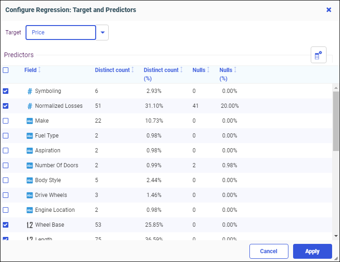Click the sort icon next to Field header
Screen dimensions: 340x262
(39, 70)
